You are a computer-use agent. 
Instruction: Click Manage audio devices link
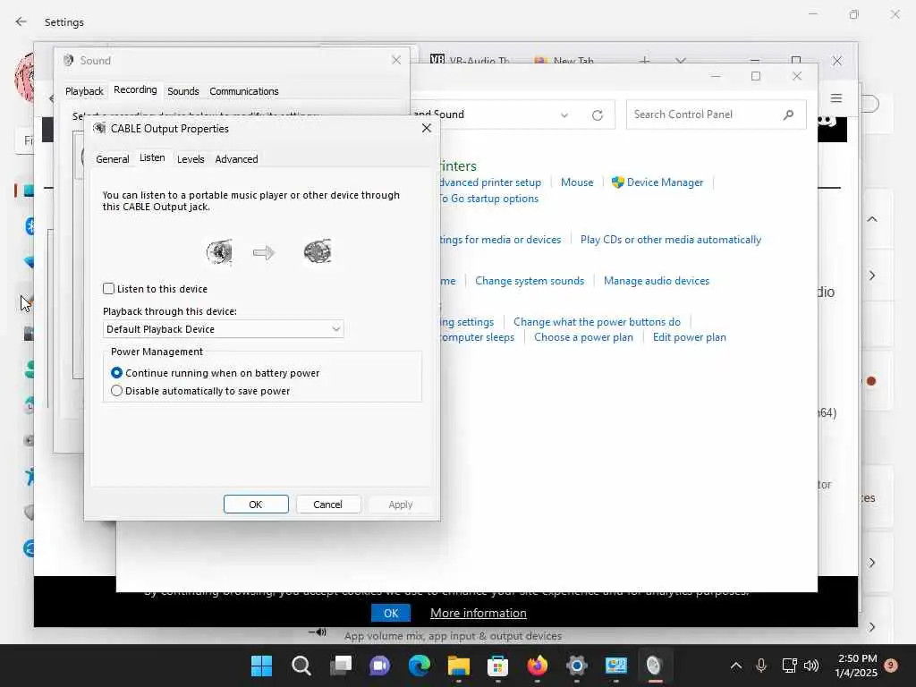tap(656, 281)
